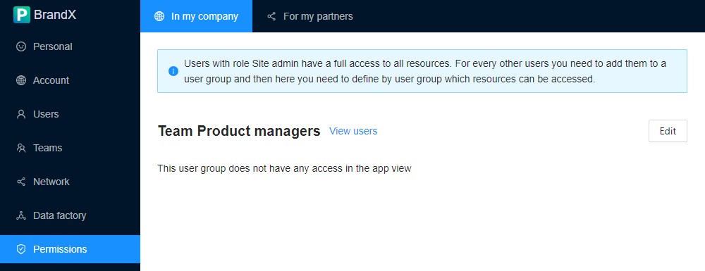Click the Permissions shield icon
705x271 pixels.
point(21,249)
